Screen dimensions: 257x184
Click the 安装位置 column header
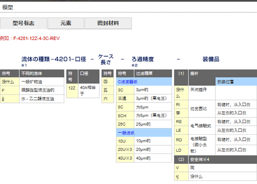[236, 82]
